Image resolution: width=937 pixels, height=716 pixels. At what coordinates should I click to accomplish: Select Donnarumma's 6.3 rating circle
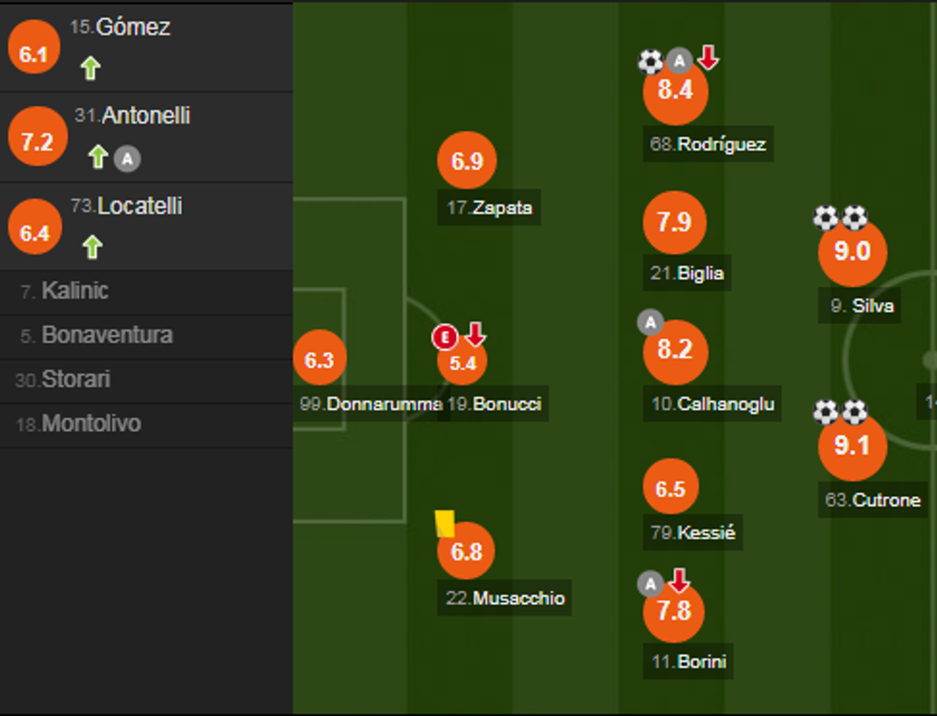point(319,359)
